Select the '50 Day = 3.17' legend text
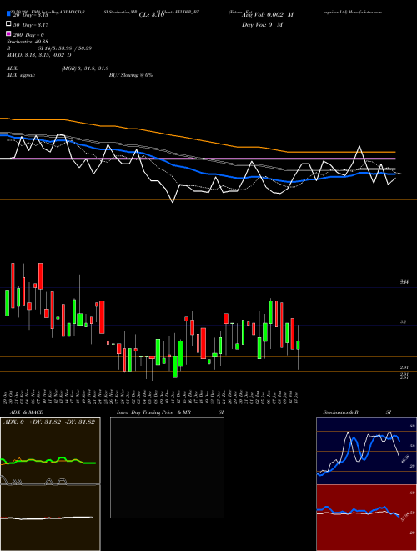Image resolution: width=417 pixels, height=551 pixels. [30, 25]
